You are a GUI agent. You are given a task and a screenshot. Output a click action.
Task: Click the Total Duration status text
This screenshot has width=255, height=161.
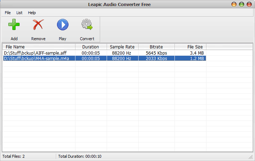point(80,156)
